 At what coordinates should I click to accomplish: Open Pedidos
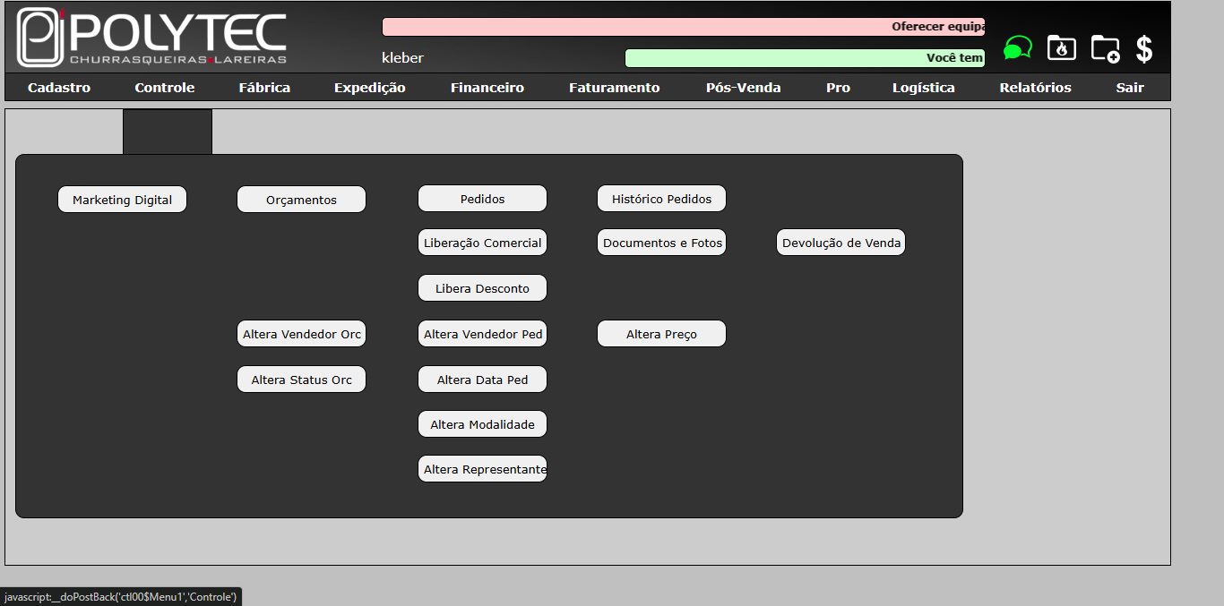[482, 199]
